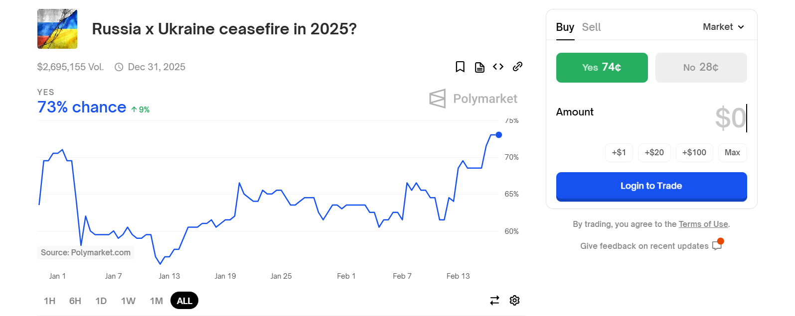Open the market rules document icon
This screenshot has width=795, height=316.
(479, 67)
